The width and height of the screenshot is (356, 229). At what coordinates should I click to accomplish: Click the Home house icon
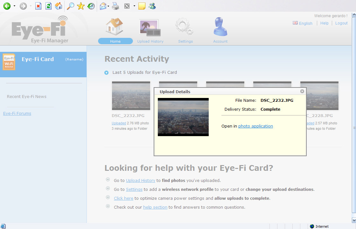(x=115, y=26)
